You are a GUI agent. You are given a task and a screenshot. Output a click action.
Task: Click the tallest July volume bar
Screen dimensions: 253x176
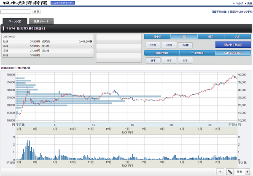tap(28, 150)
